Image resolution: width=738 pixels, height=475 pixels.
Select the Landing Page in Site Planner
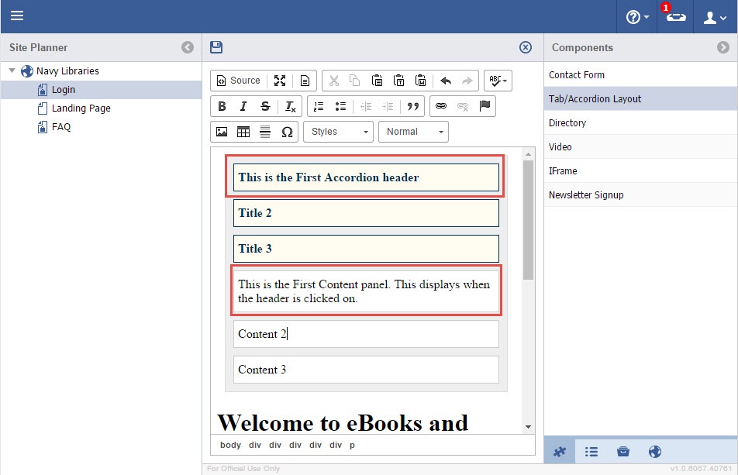coord(81,108)
